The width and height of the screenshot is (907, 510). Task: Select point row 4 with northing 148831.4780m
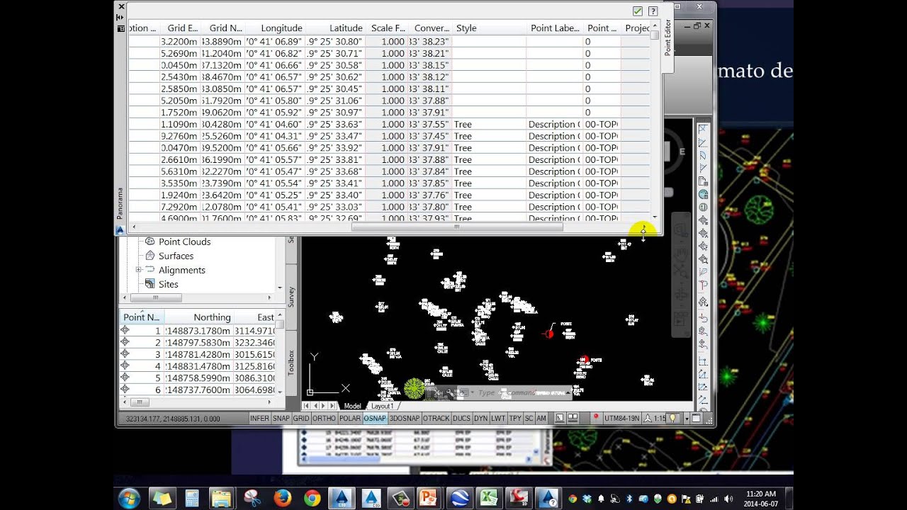198,366
